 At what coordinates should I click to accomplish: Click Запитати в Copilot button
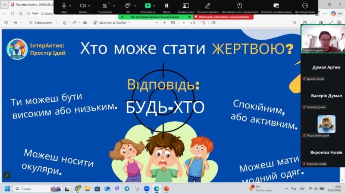110,22
